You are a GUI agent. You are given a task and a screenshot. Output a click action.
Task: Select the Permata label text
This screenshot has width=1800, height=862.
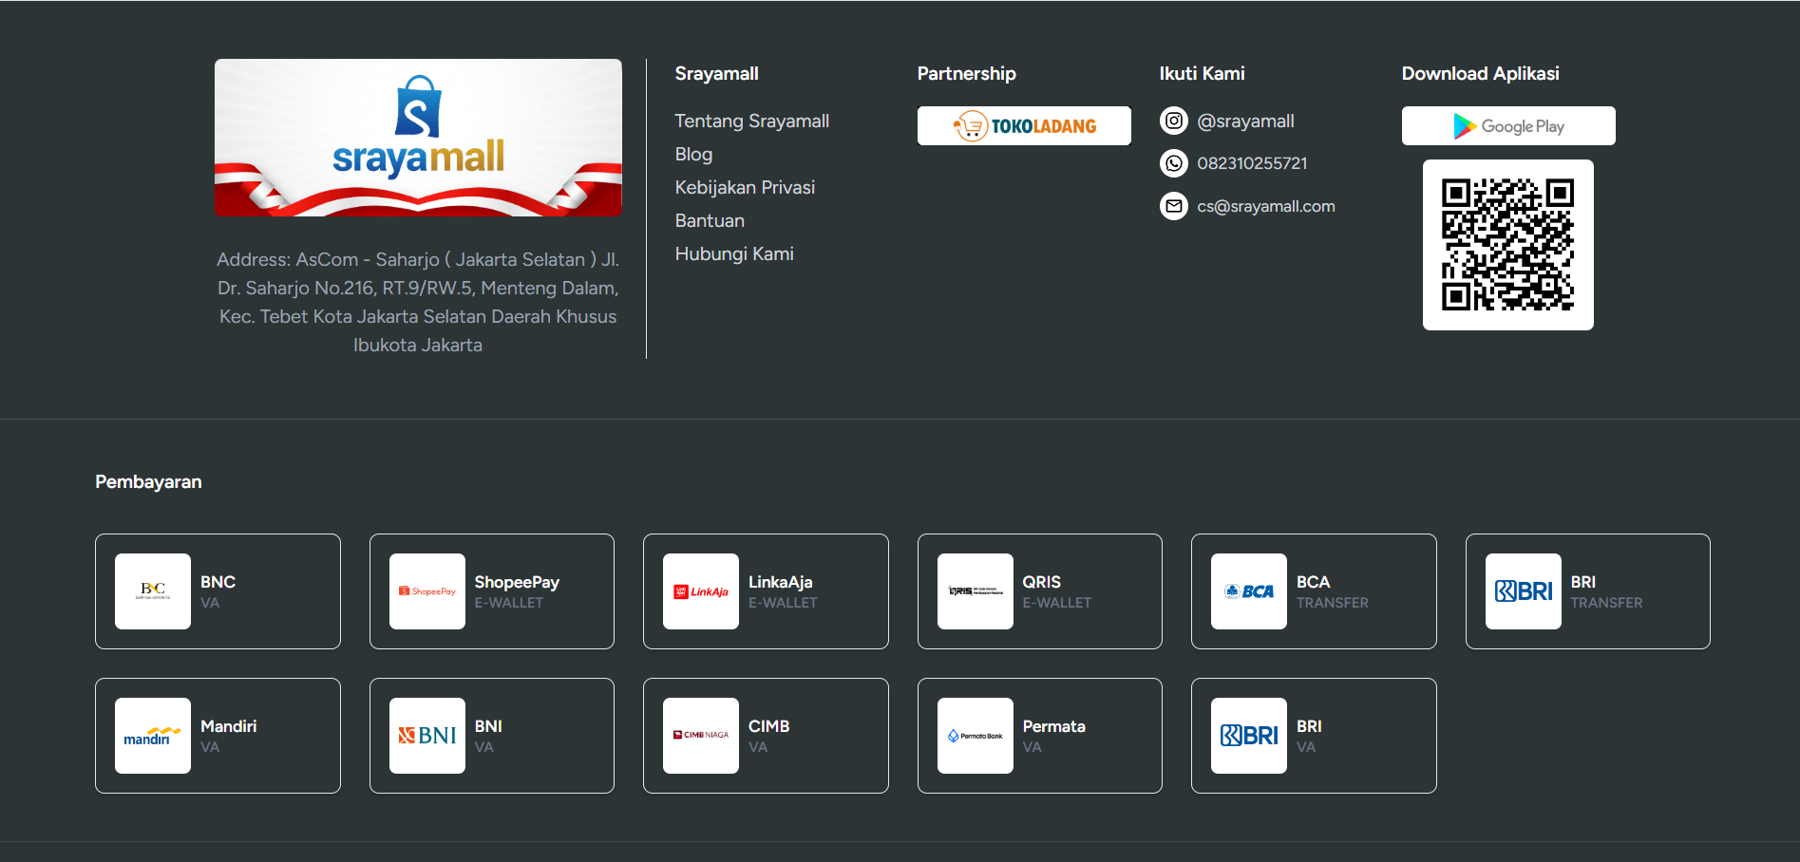(x=1053, y=726)
